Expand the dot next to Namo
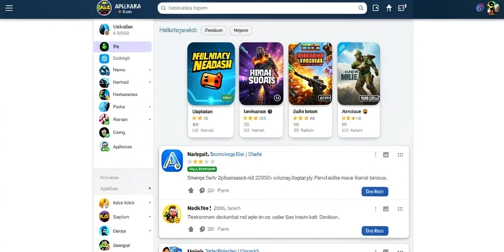 [x=150, y=70]
